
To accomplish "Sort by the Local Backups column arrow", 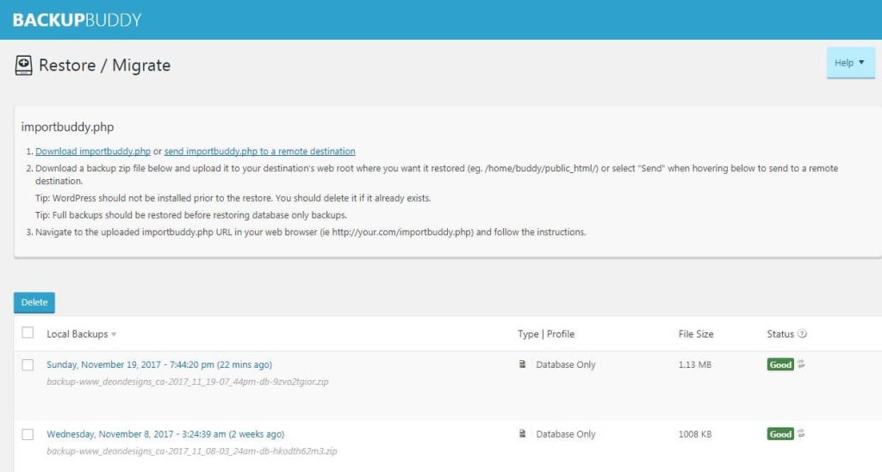I will click(114, 334).
